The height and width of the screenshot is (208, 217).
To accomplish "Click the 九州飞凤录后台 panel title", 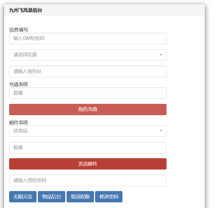I will (x=26, y=10).
